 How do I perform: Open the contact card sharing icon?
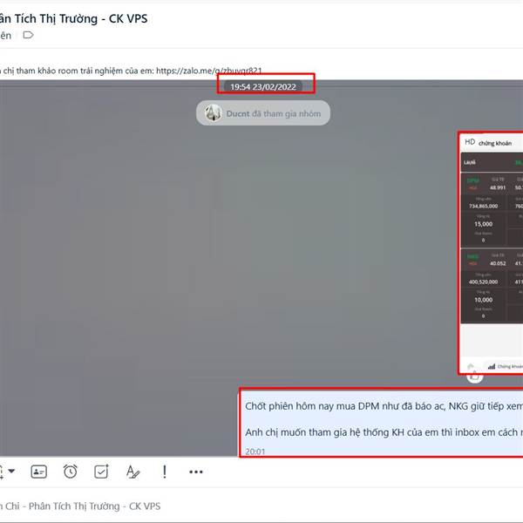click(x=38, y=472)
